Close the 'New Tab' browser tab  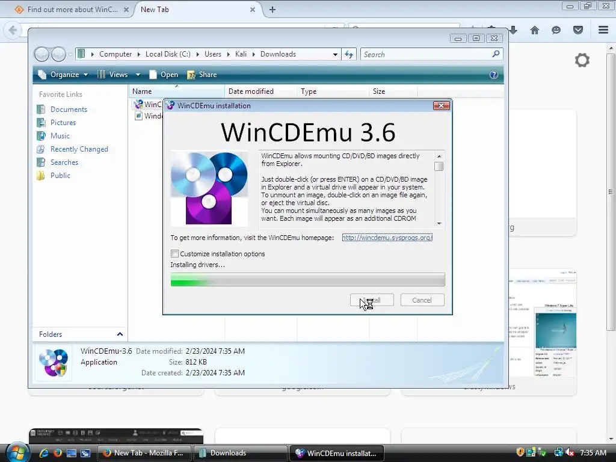pyautogui.click(x=253, y=10)
